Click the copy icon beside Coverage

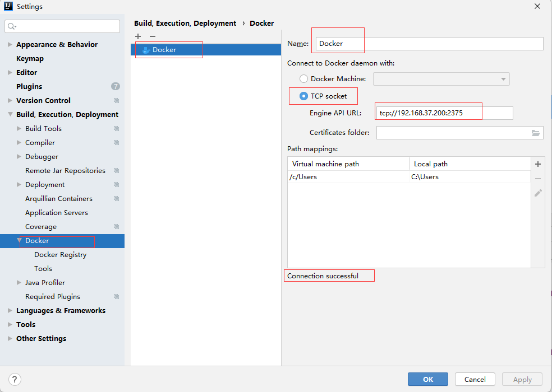click(x=116, y=227)
